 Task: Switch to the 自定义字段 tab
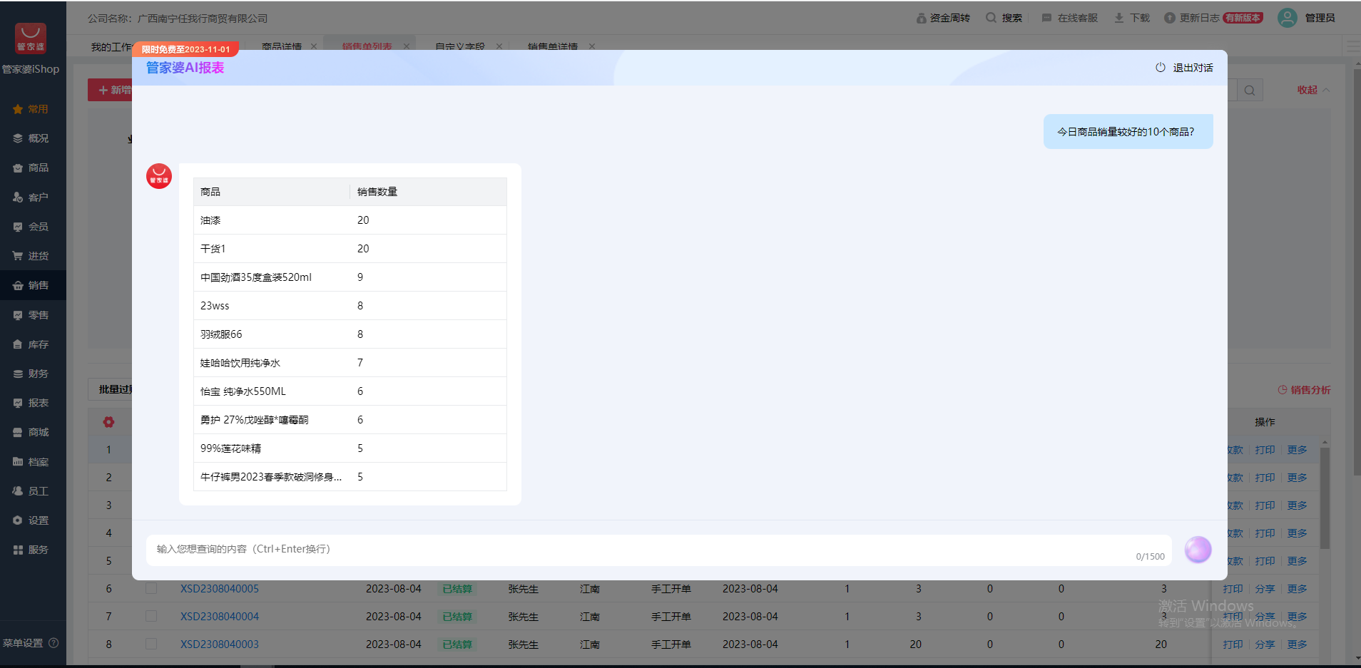460,47
